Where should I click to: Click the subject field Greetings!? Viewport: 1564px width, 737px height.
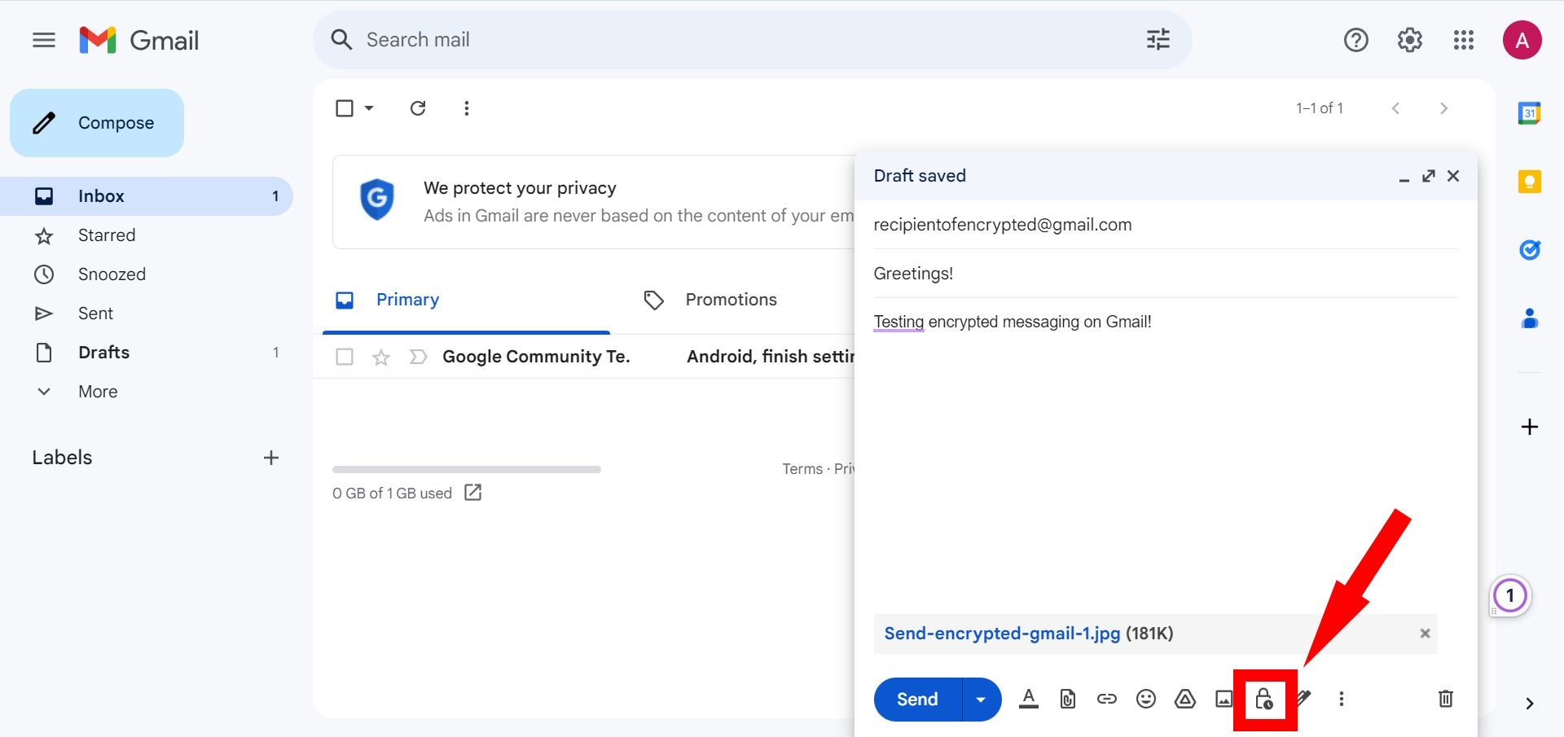point(1166,274)
